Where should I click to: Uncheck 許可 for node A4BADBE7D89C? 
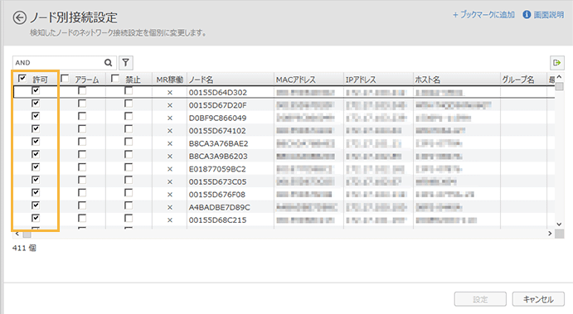[x=36, y=205]
